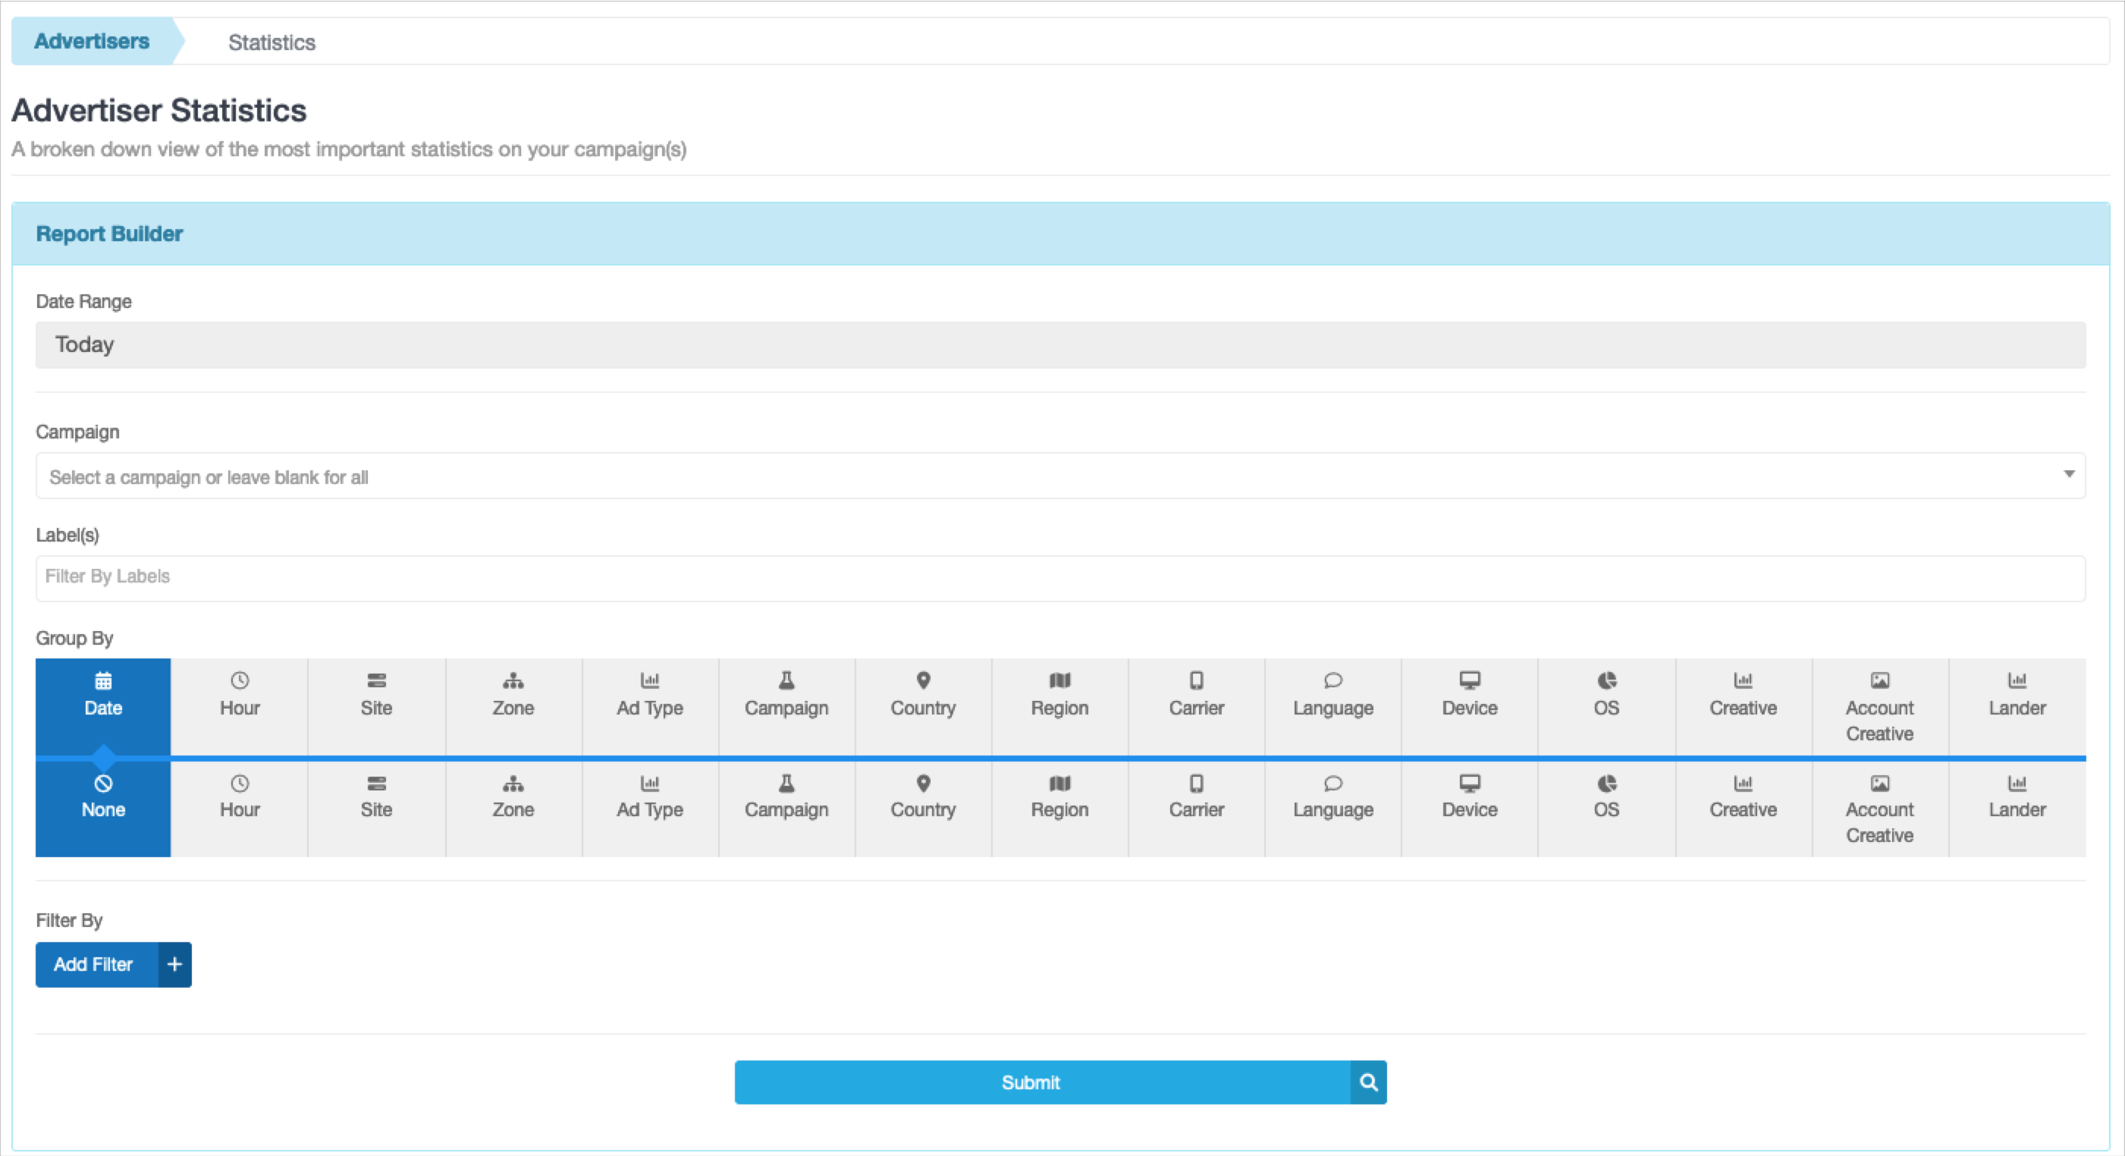Click first-row Country map pin icon
The height and width of the screenshot is (1156, 2125).
[x=923, y=680]
